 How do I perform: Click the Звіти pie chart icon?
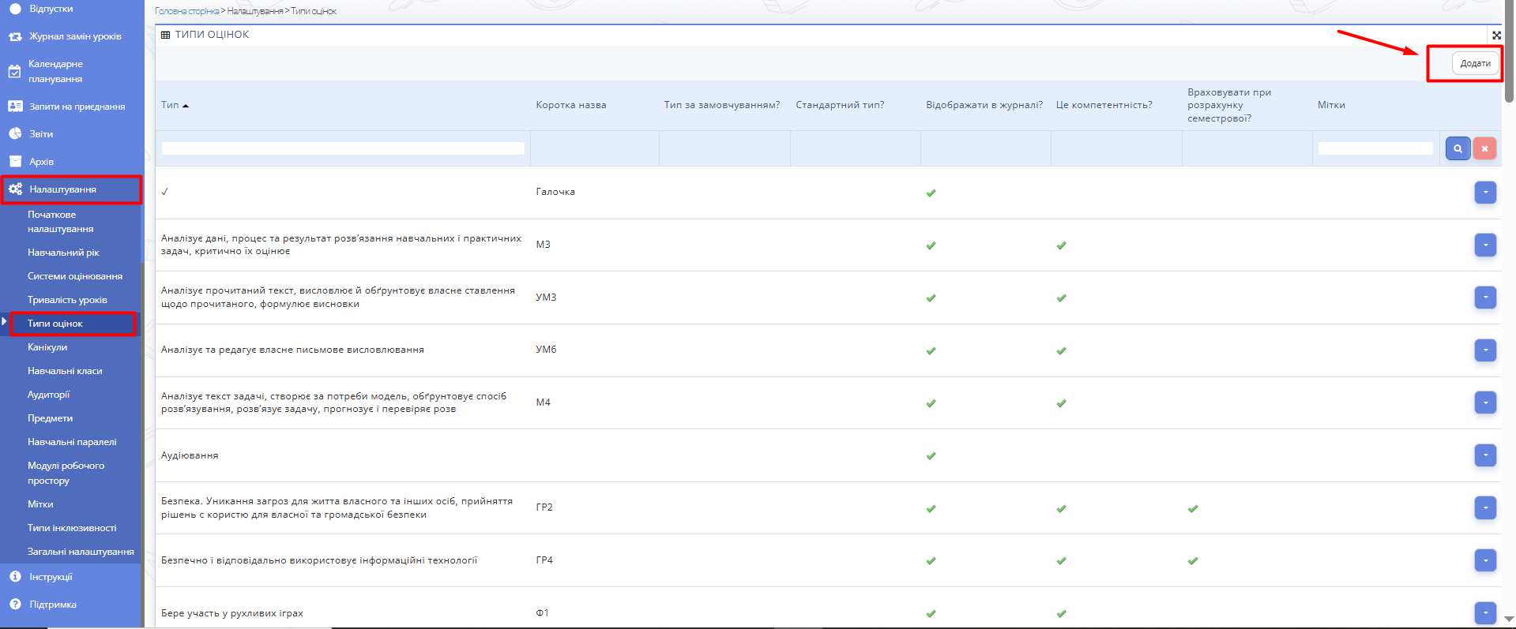[15, 134]
